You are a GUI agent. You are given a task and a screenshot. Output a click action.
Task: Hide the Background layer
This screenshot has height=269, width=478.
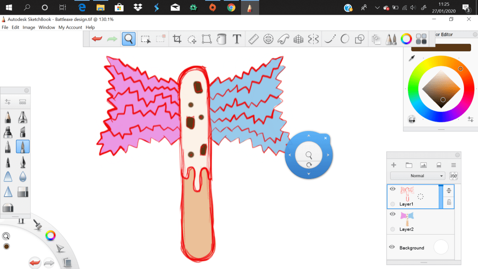[392, 247]
